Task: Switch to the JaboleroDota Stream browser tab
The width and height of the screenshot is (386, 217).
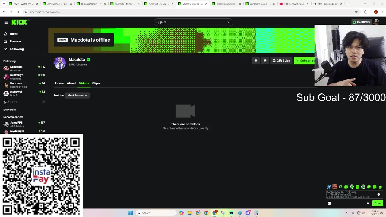Action: coord(226,4)
